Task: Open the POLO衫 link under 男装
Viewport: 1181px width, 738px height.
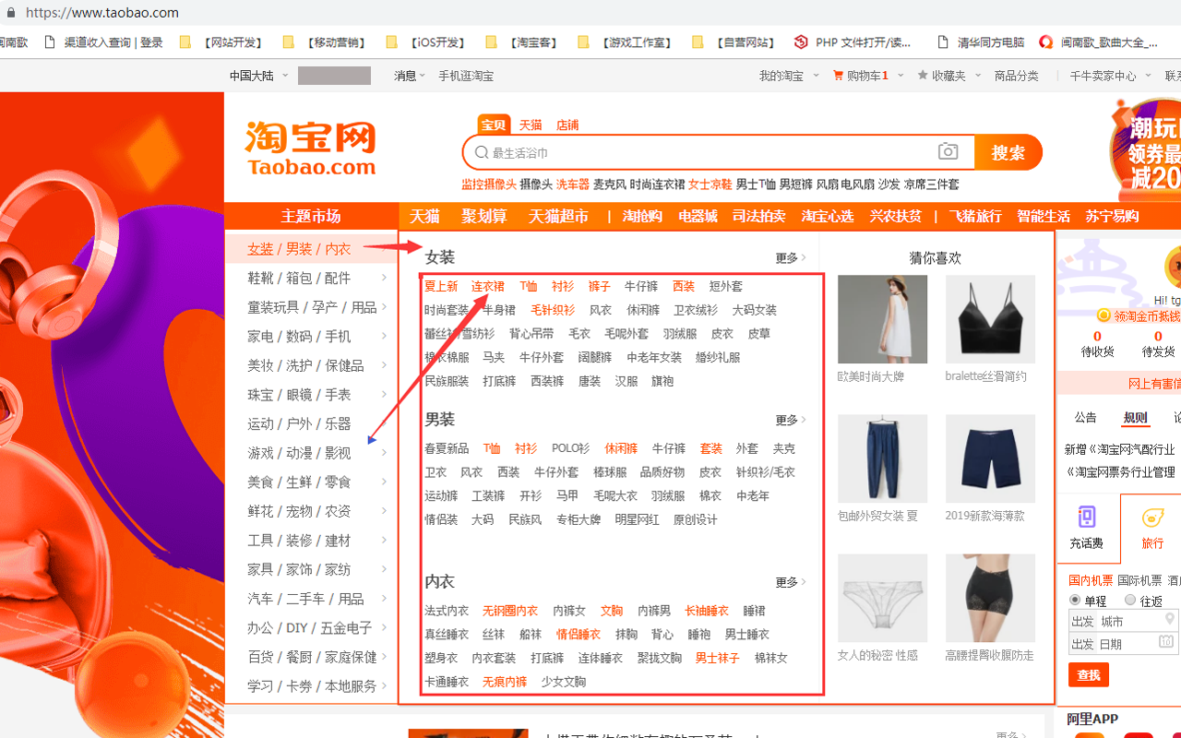Action: 570,448
